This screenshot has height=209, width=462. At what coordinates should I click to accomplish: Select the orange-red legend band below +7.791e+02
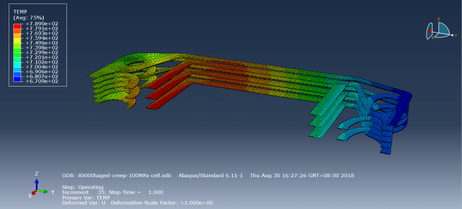pos(17,31)
